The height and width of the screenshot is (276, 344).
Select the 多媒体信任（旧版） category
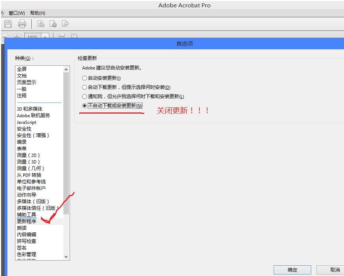(x=38, y=208)
